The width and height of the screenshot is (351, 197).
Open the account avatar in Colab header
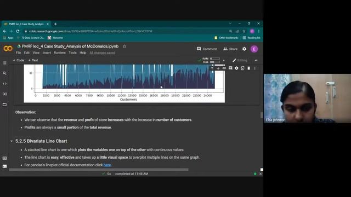pos(254,49)
